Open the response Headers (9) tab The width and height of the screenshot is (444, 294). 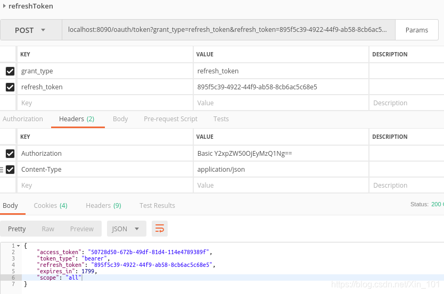pos(103,206)
